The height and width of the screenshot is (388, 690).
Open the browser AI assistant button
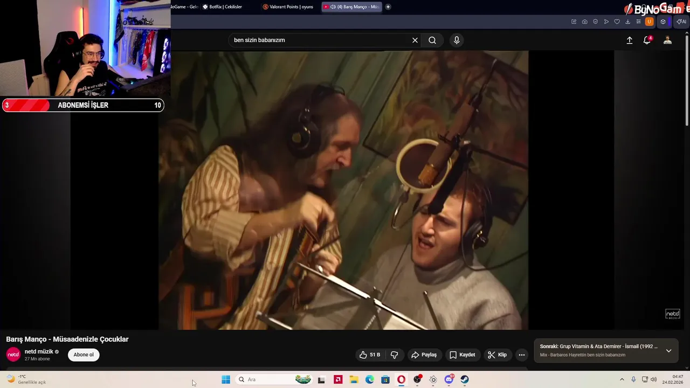point(681,22)
